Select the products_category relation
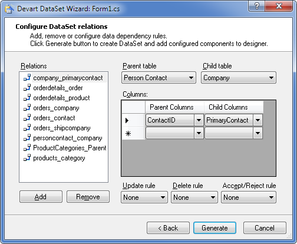Image resolution: width=297 pixels, height=244 pixels. pos(59,158)
